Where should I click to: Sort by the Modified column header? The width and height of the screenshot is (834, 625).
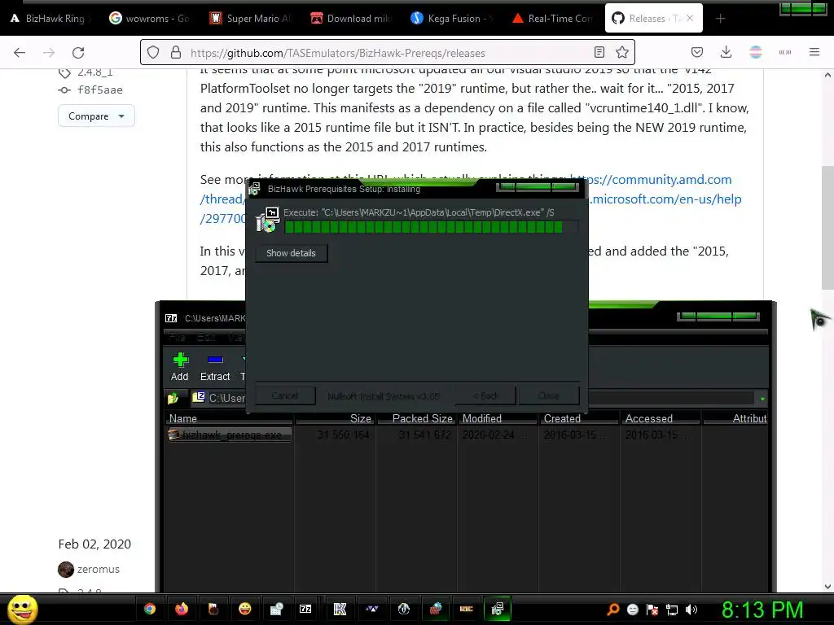pyautogui.click(x=498, y=419)
